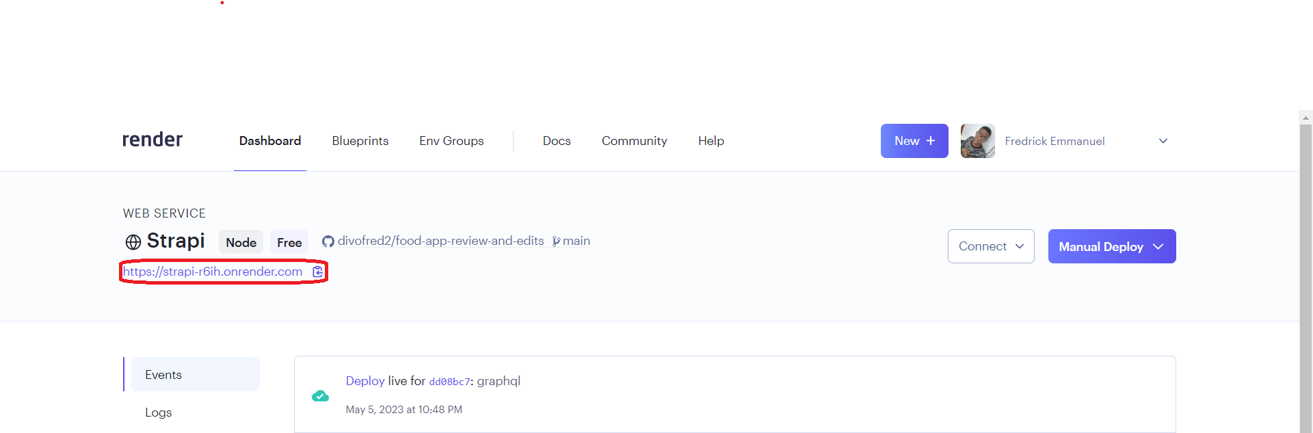The height and width of the screenshot is (433, 1313).
Task: Open the main branch link
Action: [x=576, y=241]
